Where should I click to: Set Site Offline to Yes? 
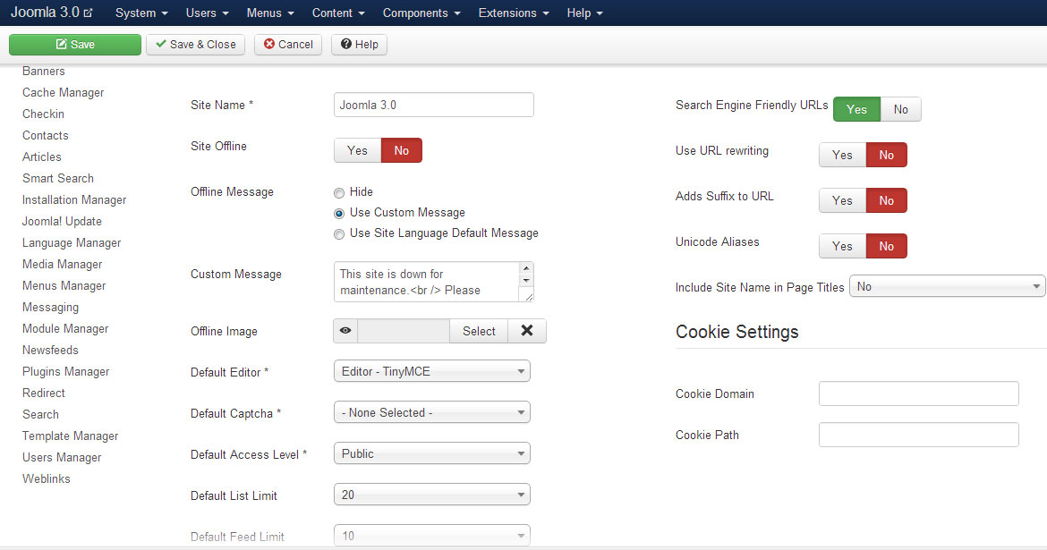[357, 150]
